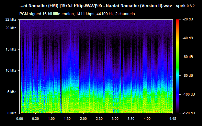Click the -40 dB scale label
This screenshot has width=202, height=126.
coord(188,38)
